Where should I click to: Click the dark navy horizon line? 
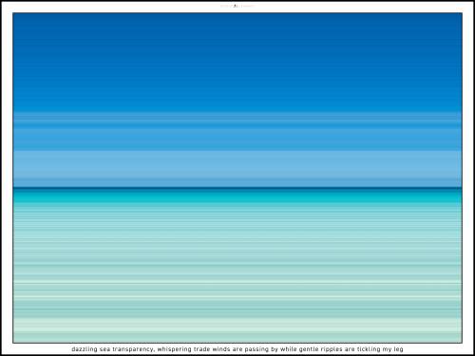click(237, 189)
